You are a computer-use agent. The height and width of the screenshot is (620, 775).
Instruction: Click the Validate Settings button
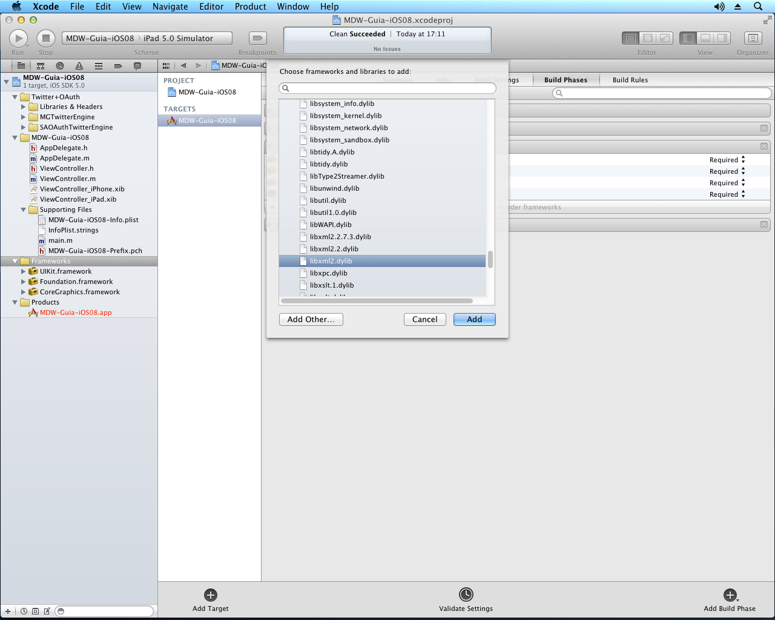click(466, 600)
